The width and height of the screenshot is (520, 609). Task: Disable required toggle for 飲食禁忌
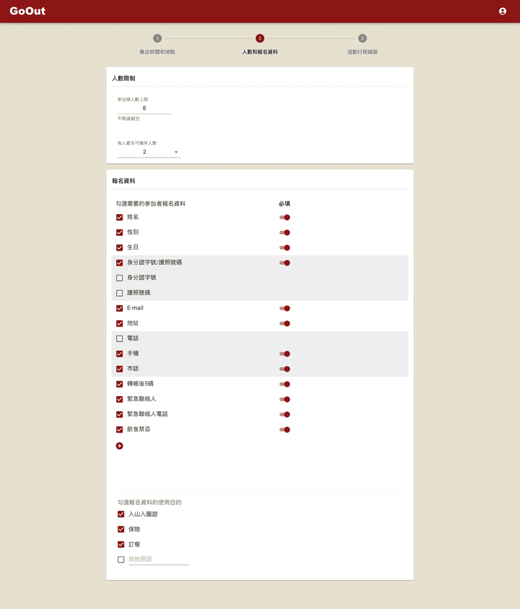tap(285, 430)
